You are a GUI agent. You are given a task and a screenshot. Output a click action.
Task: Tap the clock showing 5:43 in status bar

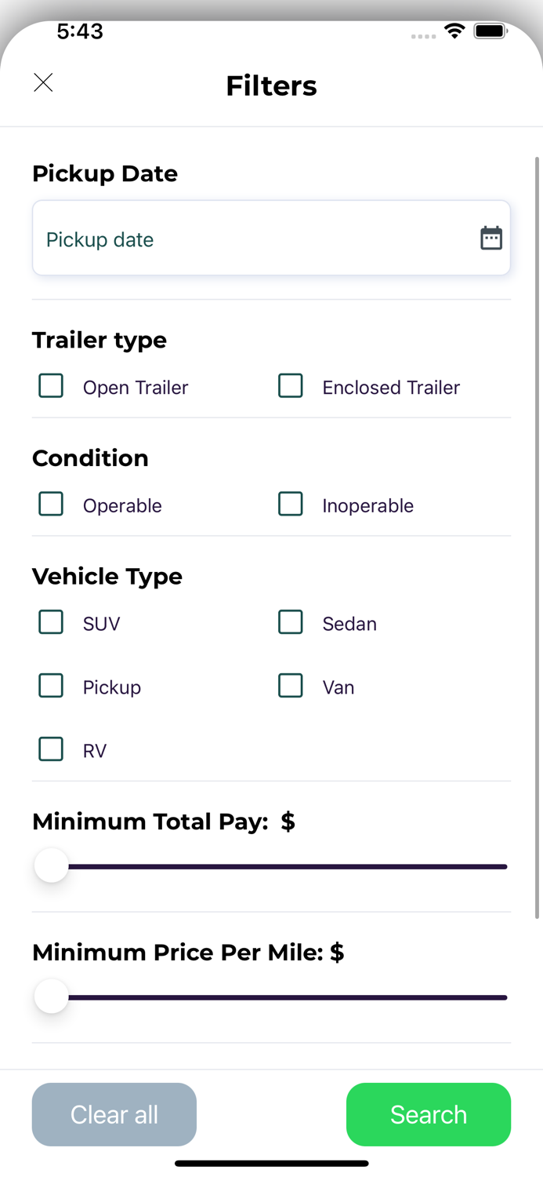[81, 31]
